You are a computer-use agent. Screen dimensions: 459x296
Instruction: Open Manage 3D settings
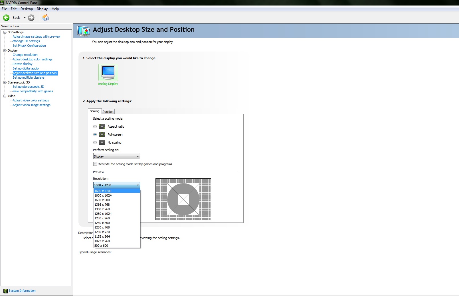[26, 41]
